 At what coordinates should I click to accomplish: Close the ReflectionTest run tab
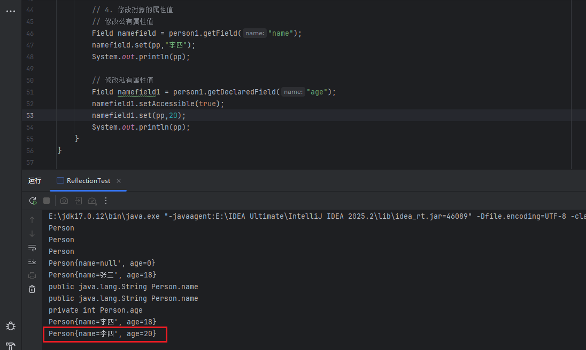[x=119, y=181]
